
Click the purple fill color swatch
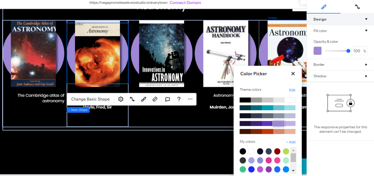[318, 51]
